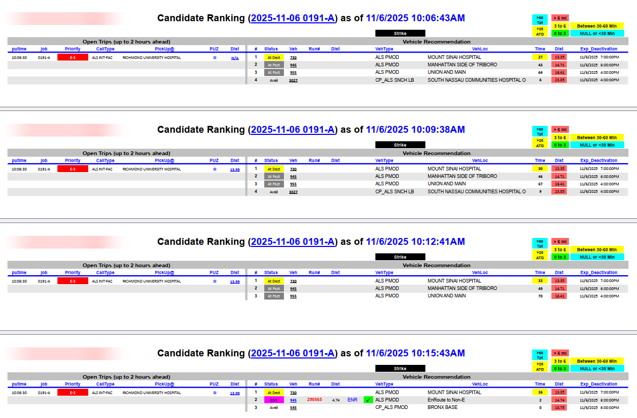This screenshot has width=637, height=418.
Task: Click the 'EnRoute to Non-E' location text
Action: click(446, 400)
